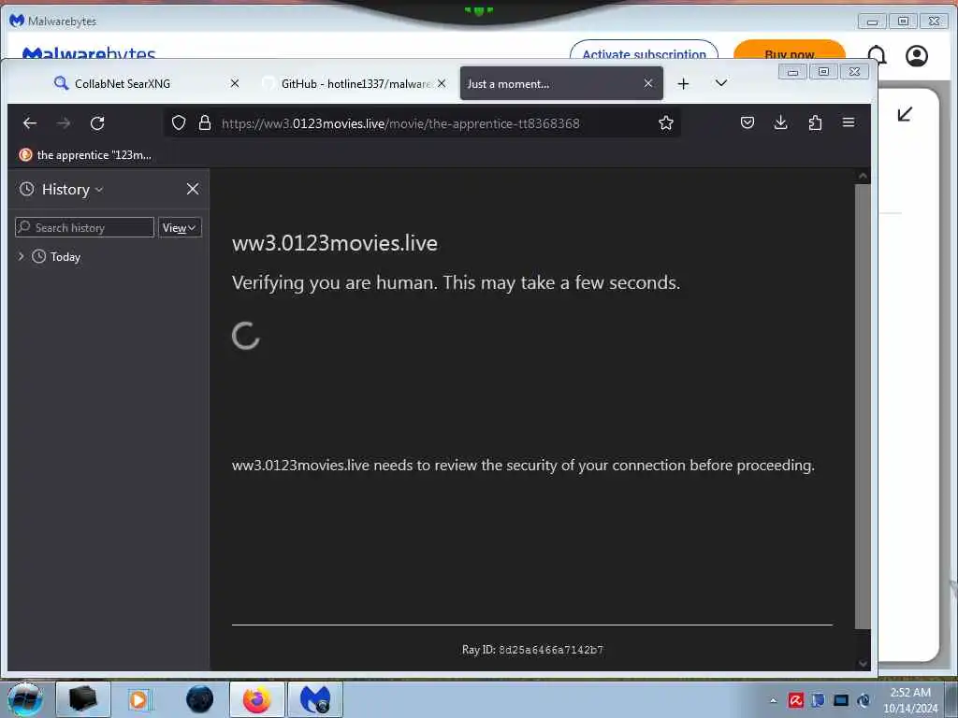Image resolution: width=958 pixels, height=718 pixels.
Task: Click Malwarebytes Activate subscription button
Action: [x=644, y=53]
